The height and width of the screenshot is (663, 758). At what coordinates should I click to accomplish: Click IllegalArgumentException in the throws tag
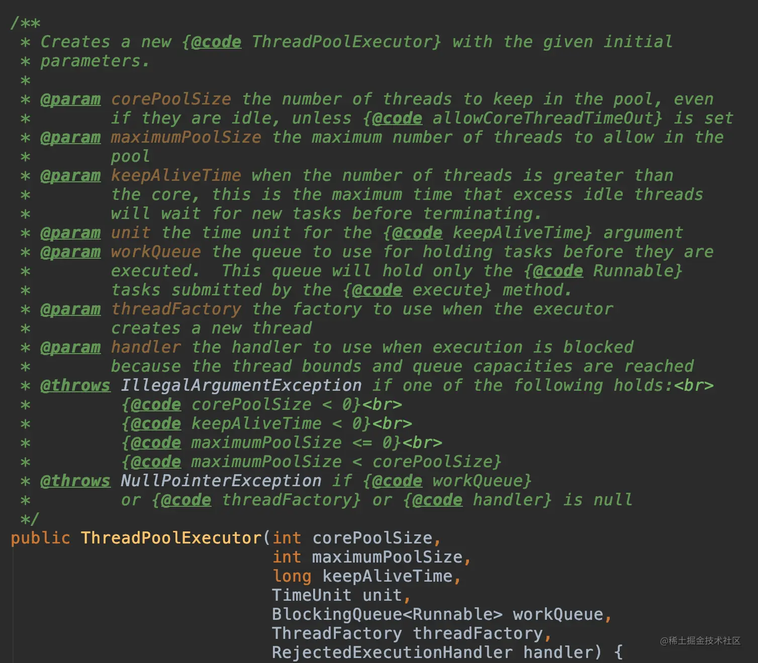pyautogui.click(x=241, y=385)
